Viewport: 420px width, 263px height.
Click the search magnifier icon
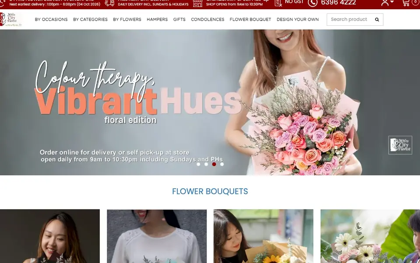pyautogui.click(x=377, y=20)
